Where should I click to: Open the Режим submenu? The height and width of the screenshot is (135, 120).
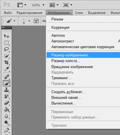click(x=83, y=19)
